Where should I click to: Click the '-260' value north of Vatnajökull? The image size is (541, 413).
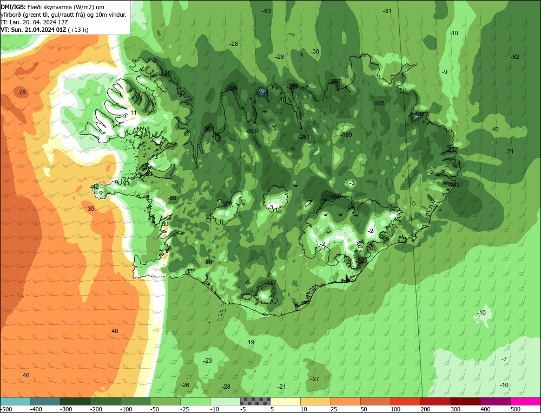[x=335, y=196]
